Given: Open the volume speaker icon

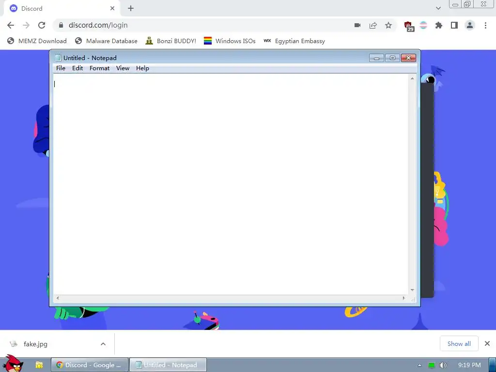Looking at the screenshot, I should tap(443, 365).
